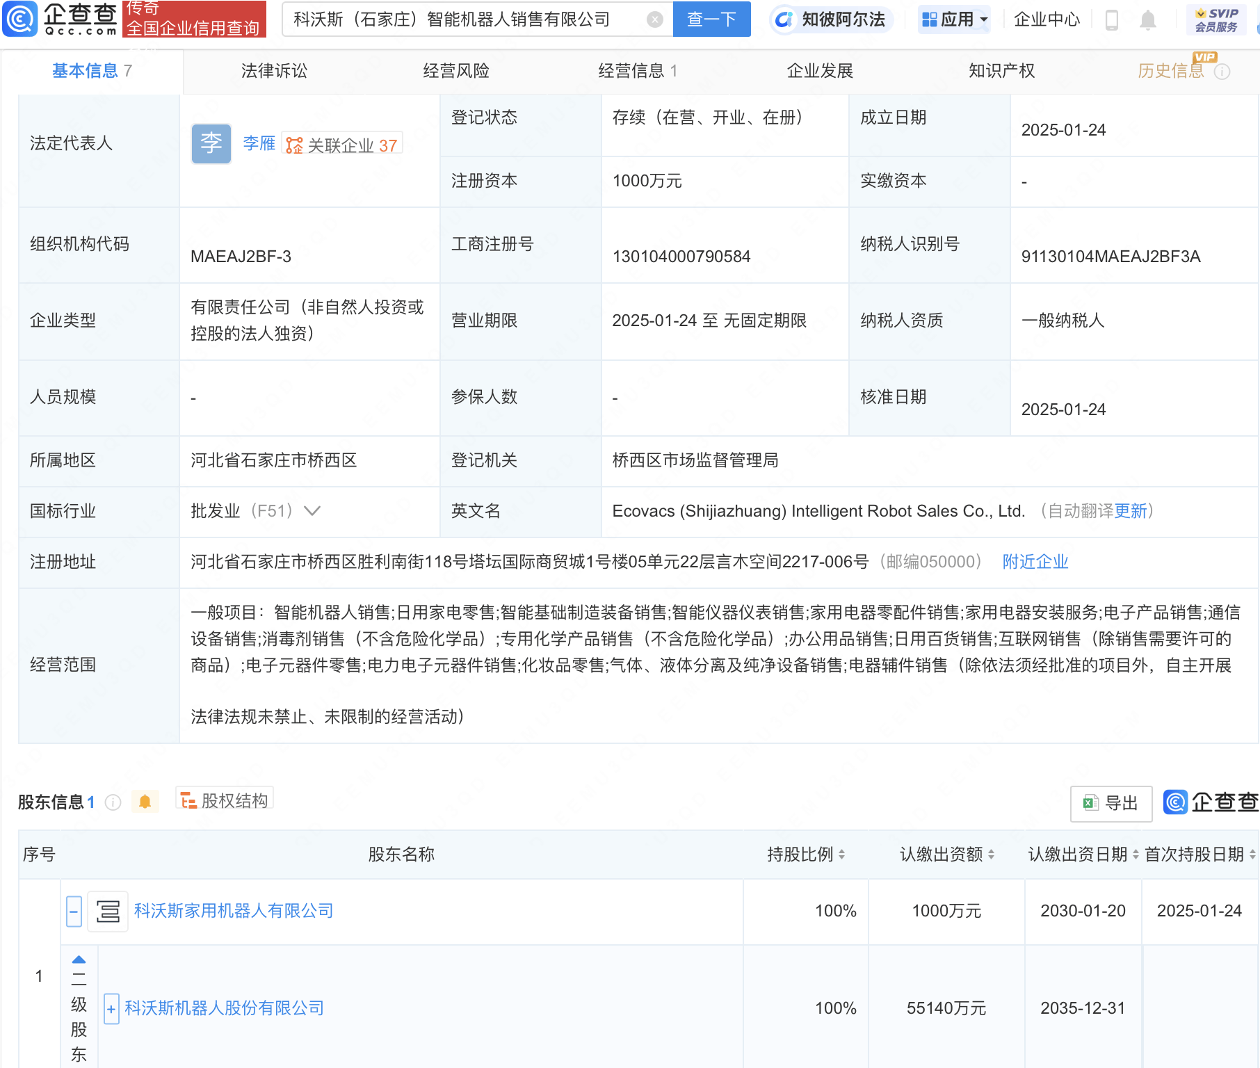This screenshot has width=1260, height=1068.
Task: View 关联企业 37 related companies
Action: click(342, 145)
